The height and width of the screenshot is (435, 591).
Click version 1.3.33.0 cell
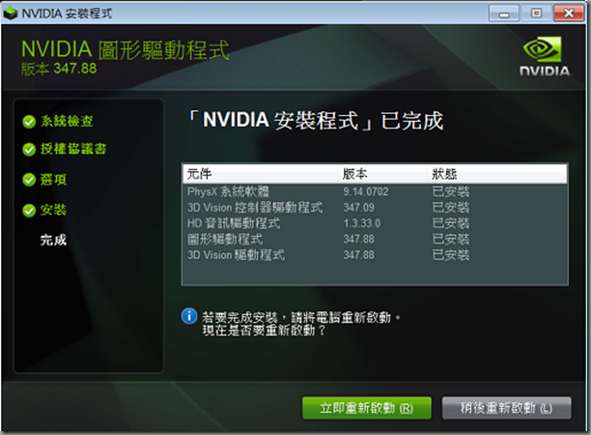tap(362, 223)
